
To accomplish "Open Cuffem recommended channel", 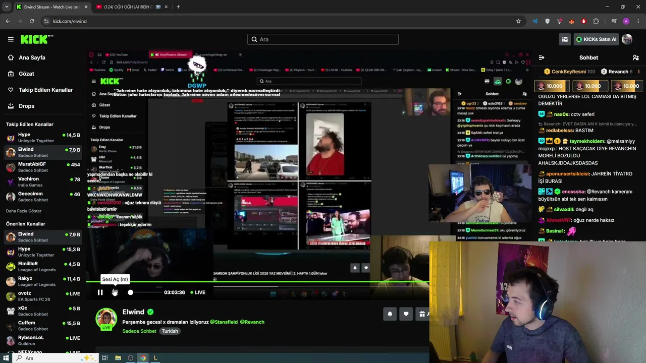I will pos(42,325).
